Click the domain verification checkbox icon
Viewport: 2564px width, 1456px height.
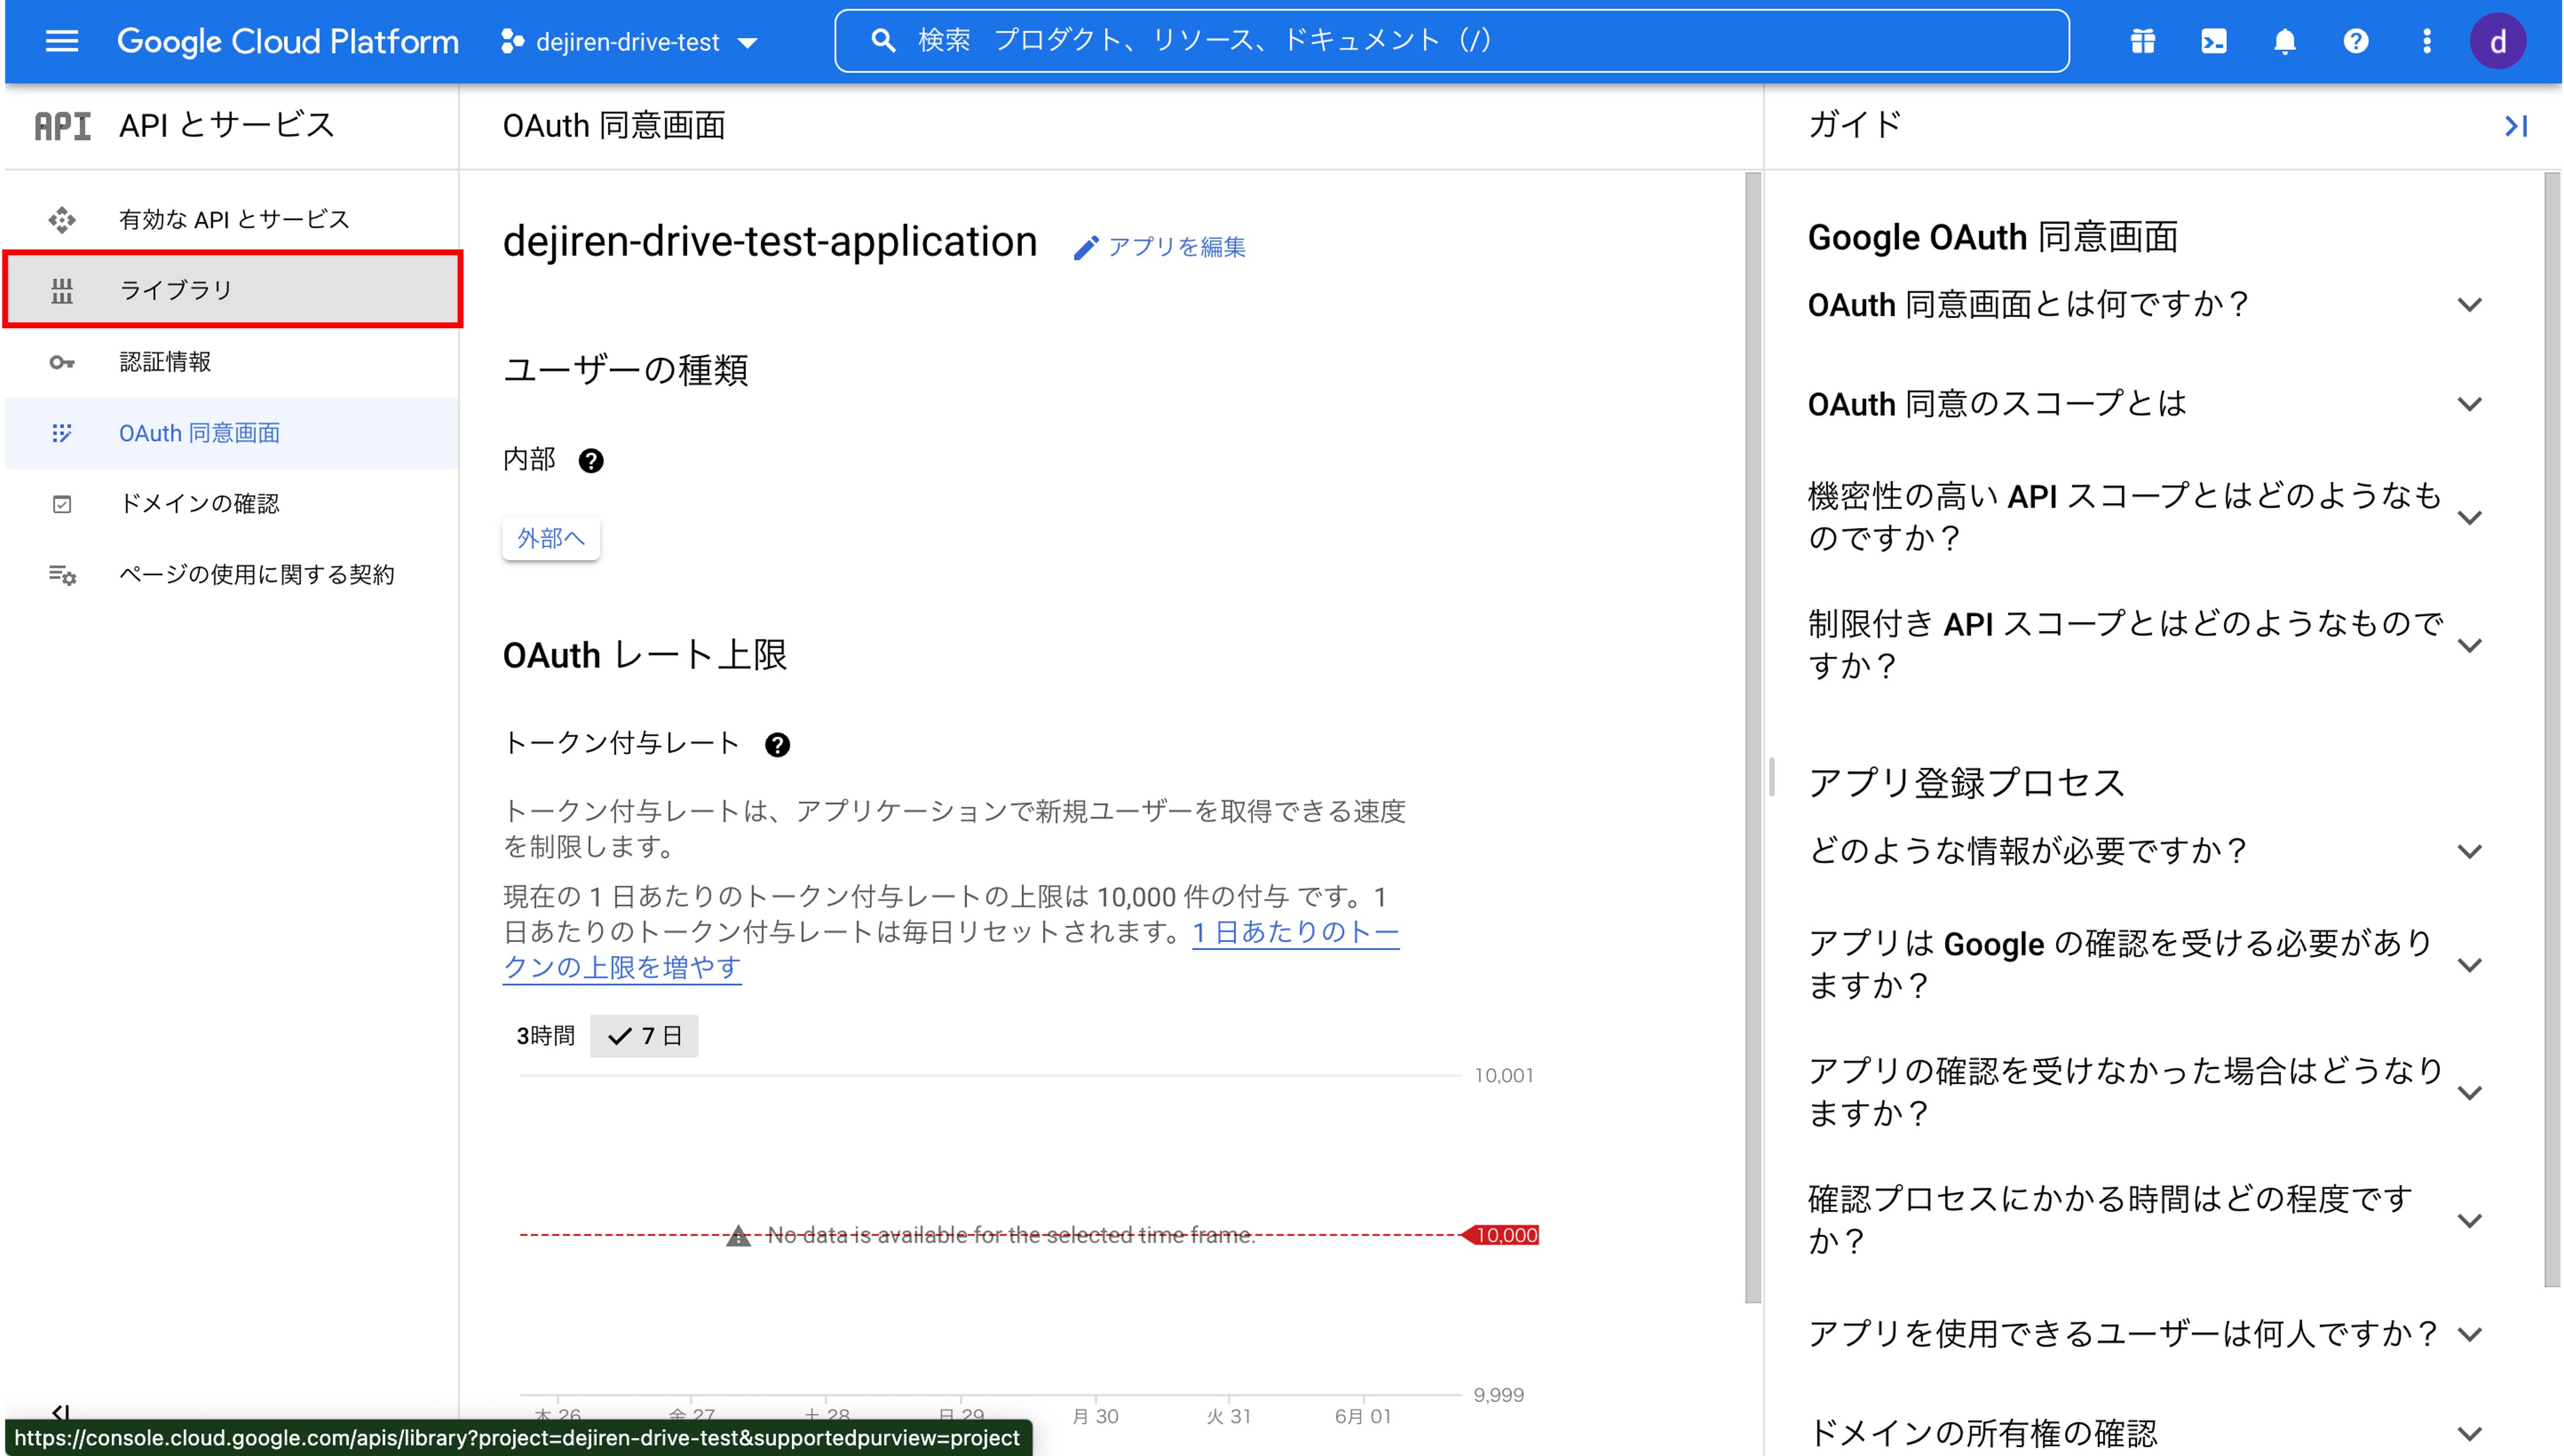62,504
